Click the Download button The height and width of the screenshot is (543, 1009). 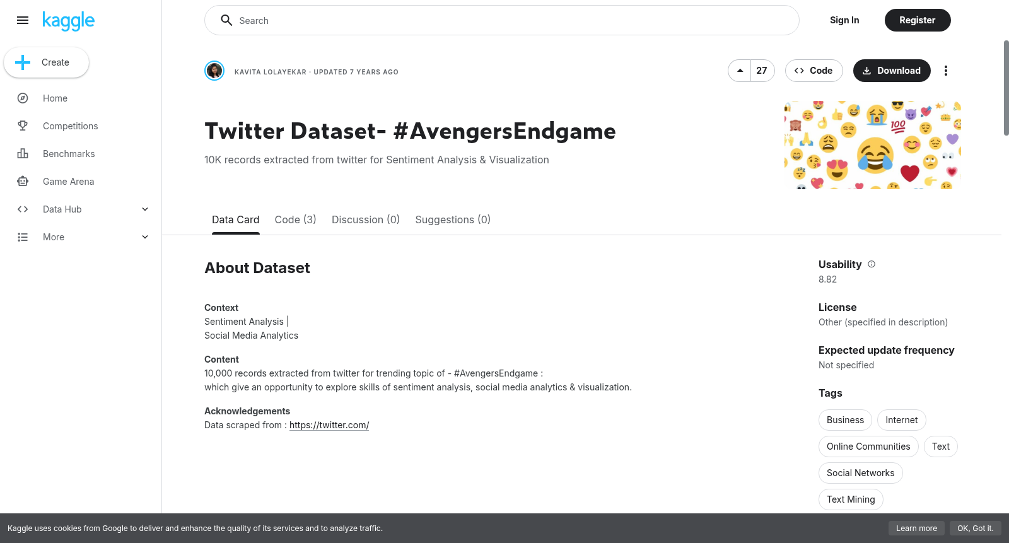coord(892,71)
